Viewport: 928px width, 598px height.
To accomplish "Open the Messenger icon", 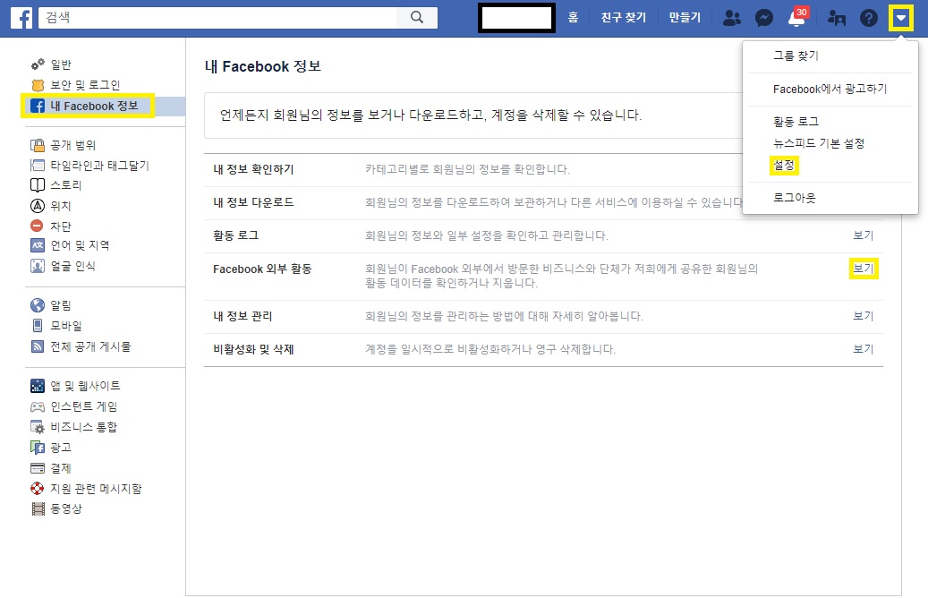I will click(764, 19).
